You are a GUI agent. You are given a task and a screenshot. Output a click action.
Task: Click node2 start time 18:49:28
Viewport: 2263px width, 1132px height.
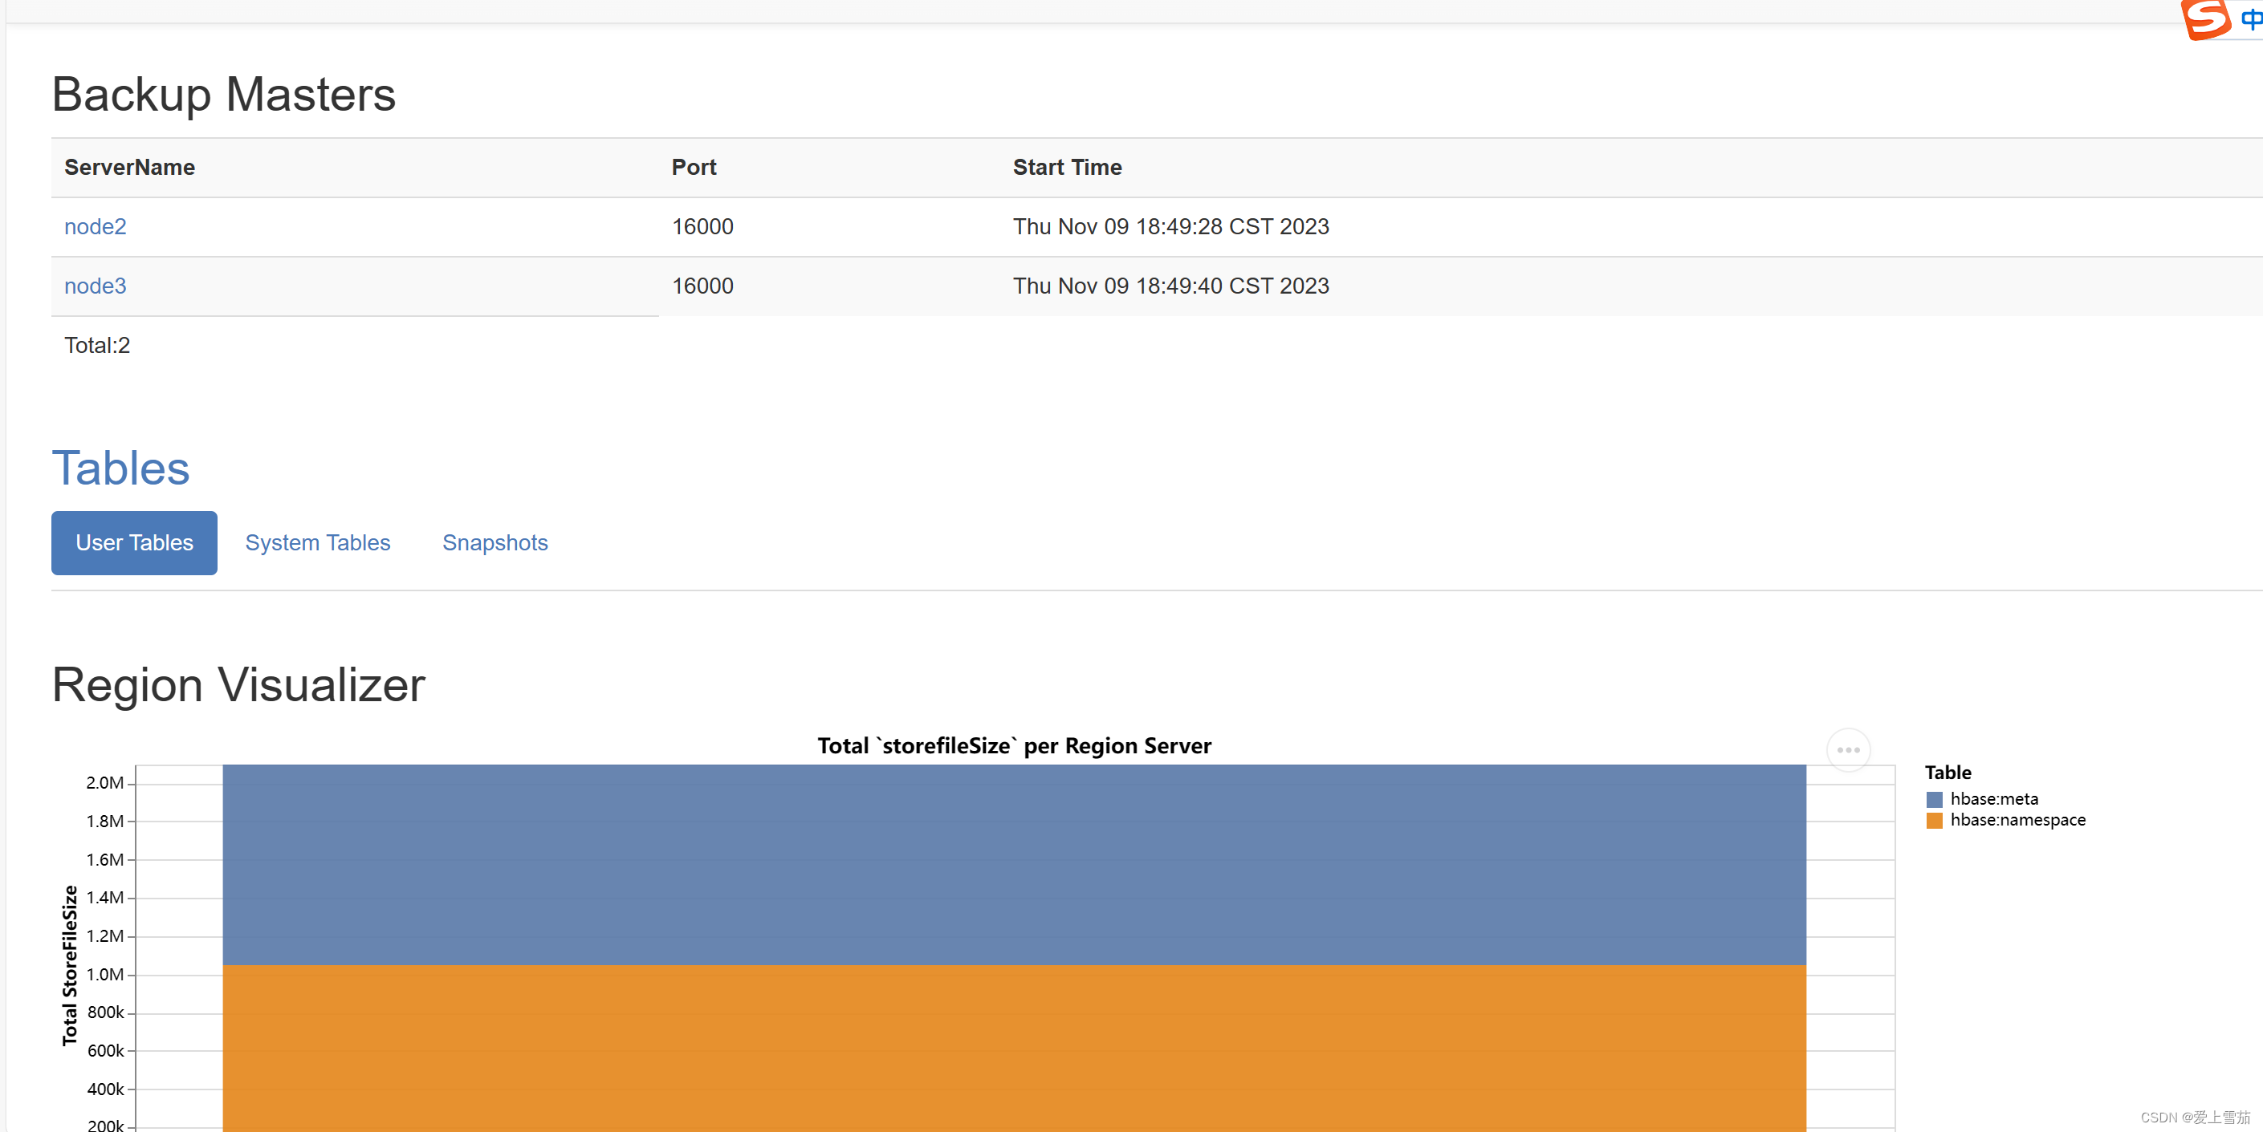point(1170,226)
